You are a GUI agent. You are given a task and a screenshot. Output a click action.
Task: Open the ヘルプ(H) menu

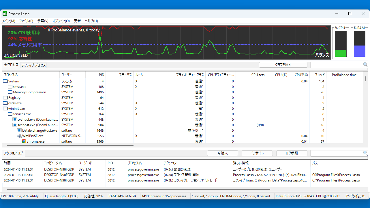[x=91, y=21]
